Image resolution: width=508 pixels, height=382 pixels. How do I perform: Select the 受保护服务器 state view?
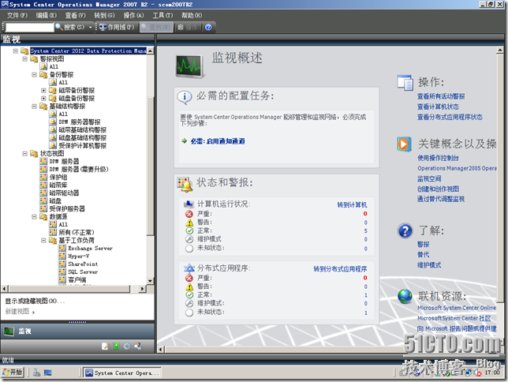point(67,208)
